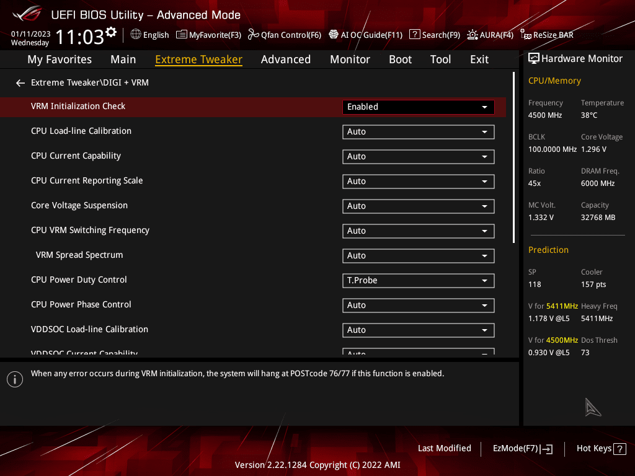Switch to EzMode(F7)
This screenshot has height=476, width=635.
[515, 449]
